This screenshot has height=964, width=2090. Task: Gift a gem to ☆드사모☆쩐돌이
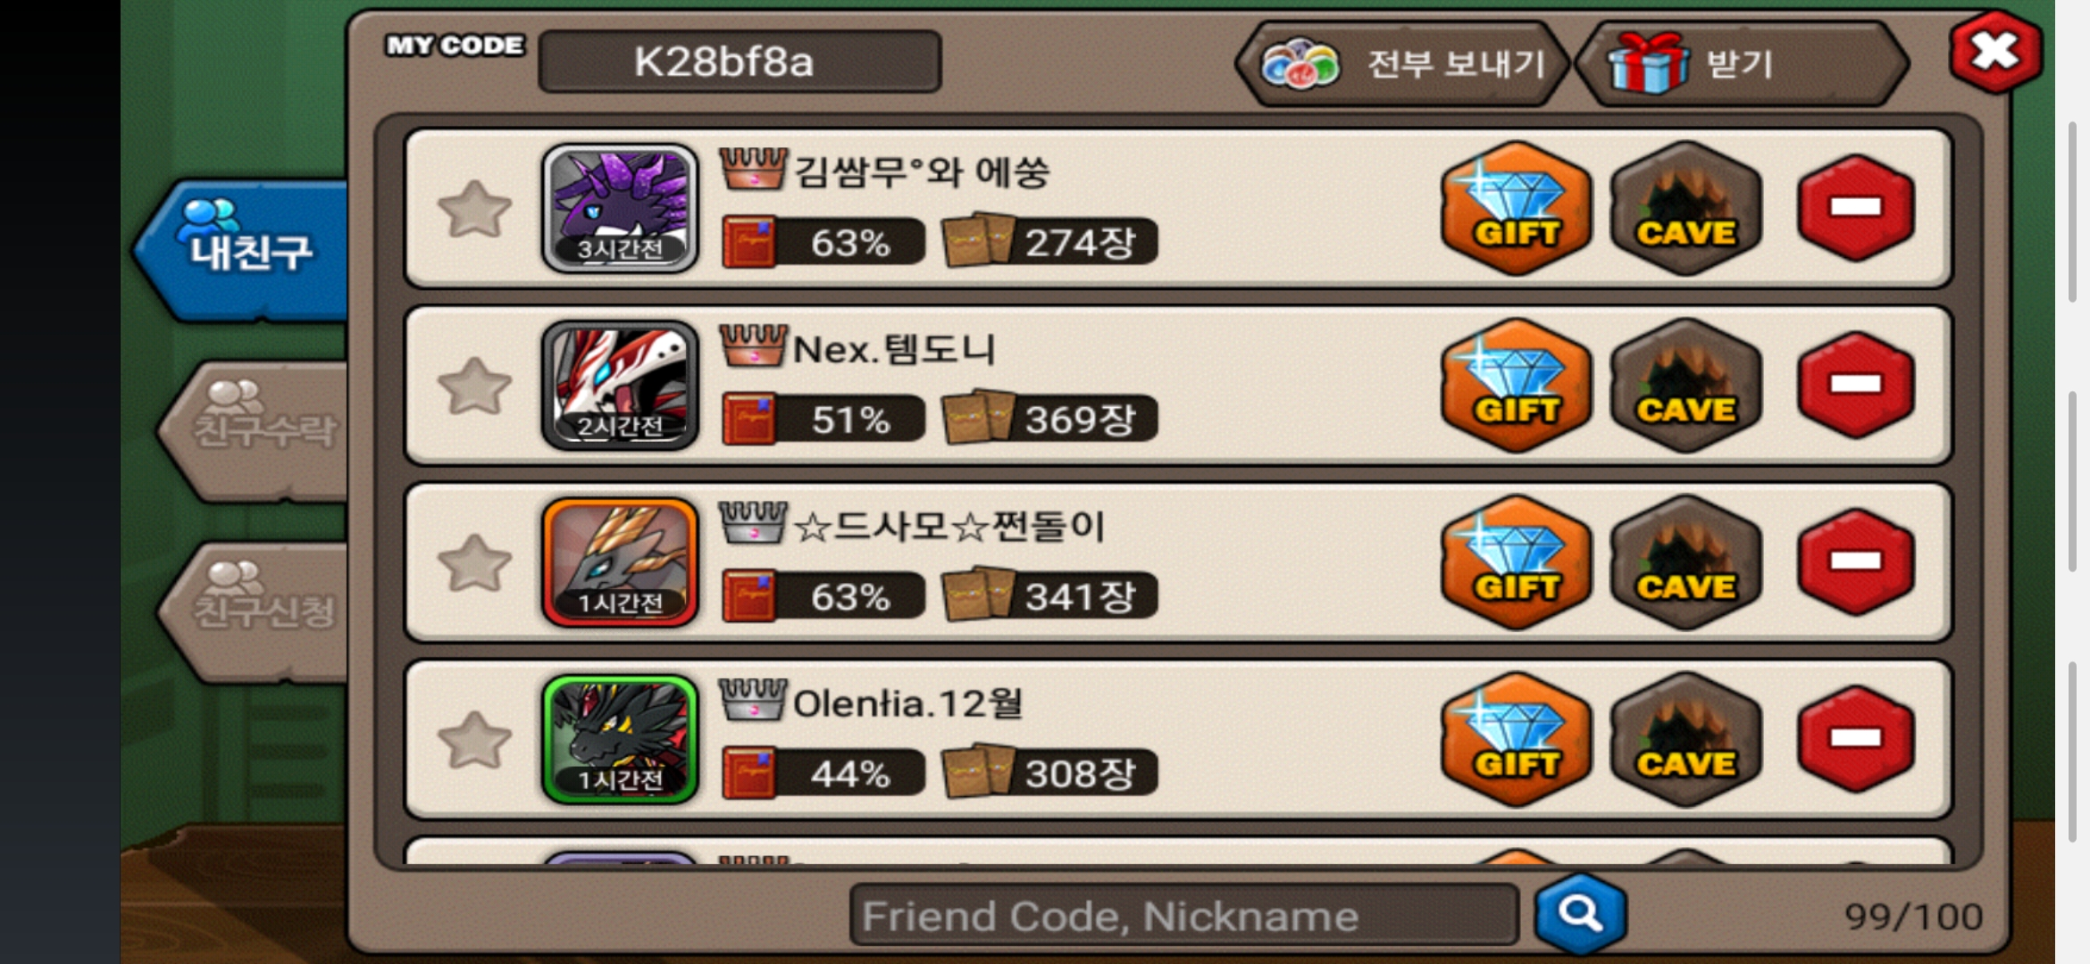[x=1517, y=561]
